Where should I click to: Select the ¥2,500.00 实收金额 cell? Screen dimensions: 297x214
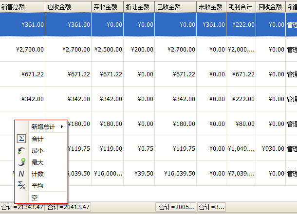click(x=108, y=50)
